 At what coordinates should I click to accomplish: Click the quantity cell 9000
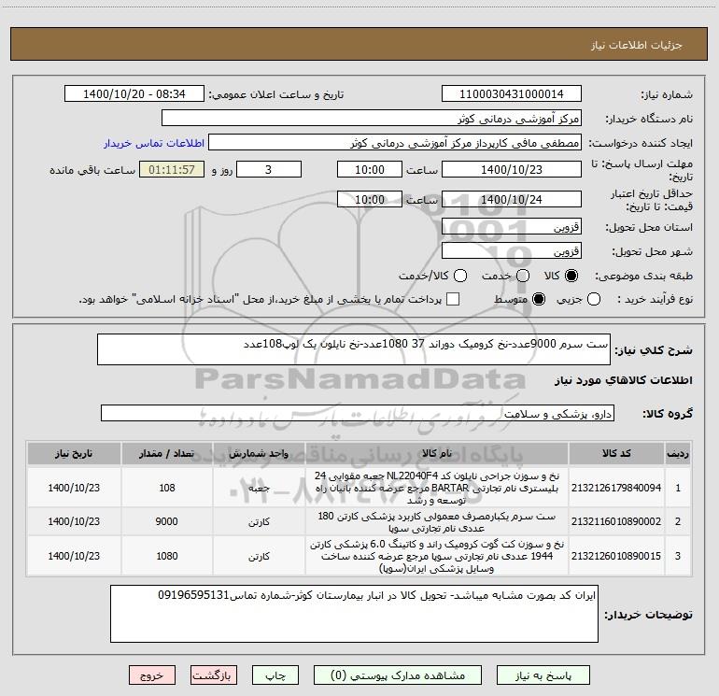point(167,521)
